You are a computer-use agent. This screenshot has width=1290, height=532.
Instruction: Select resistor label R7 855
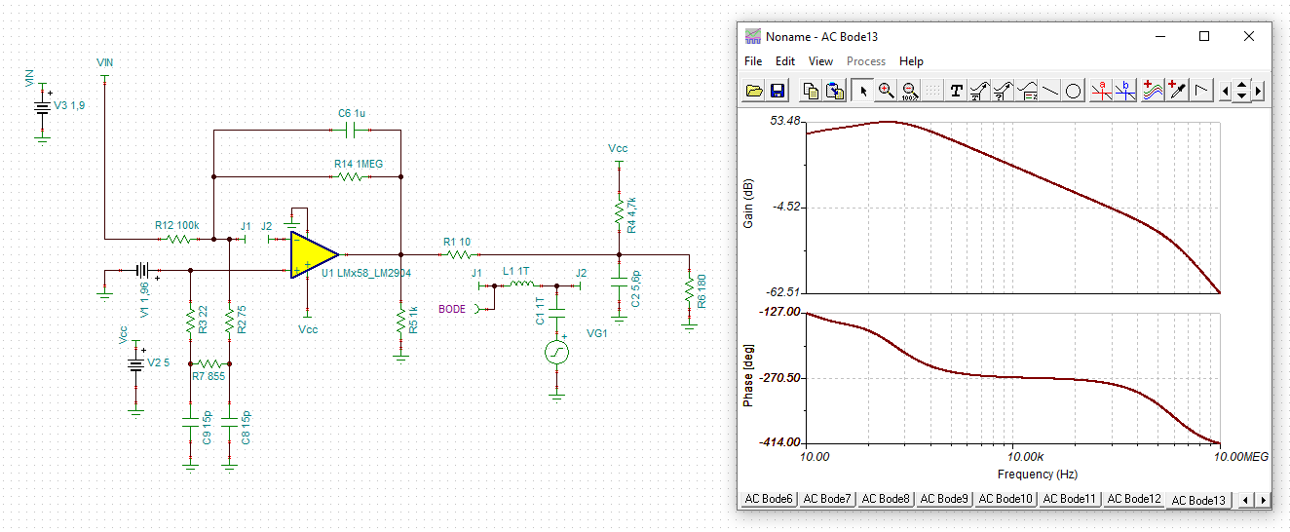point(209,375)
